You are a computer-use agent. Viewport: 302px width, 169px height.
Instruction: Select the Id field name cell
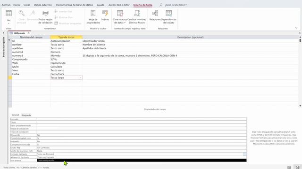click(x=31, y=41)
